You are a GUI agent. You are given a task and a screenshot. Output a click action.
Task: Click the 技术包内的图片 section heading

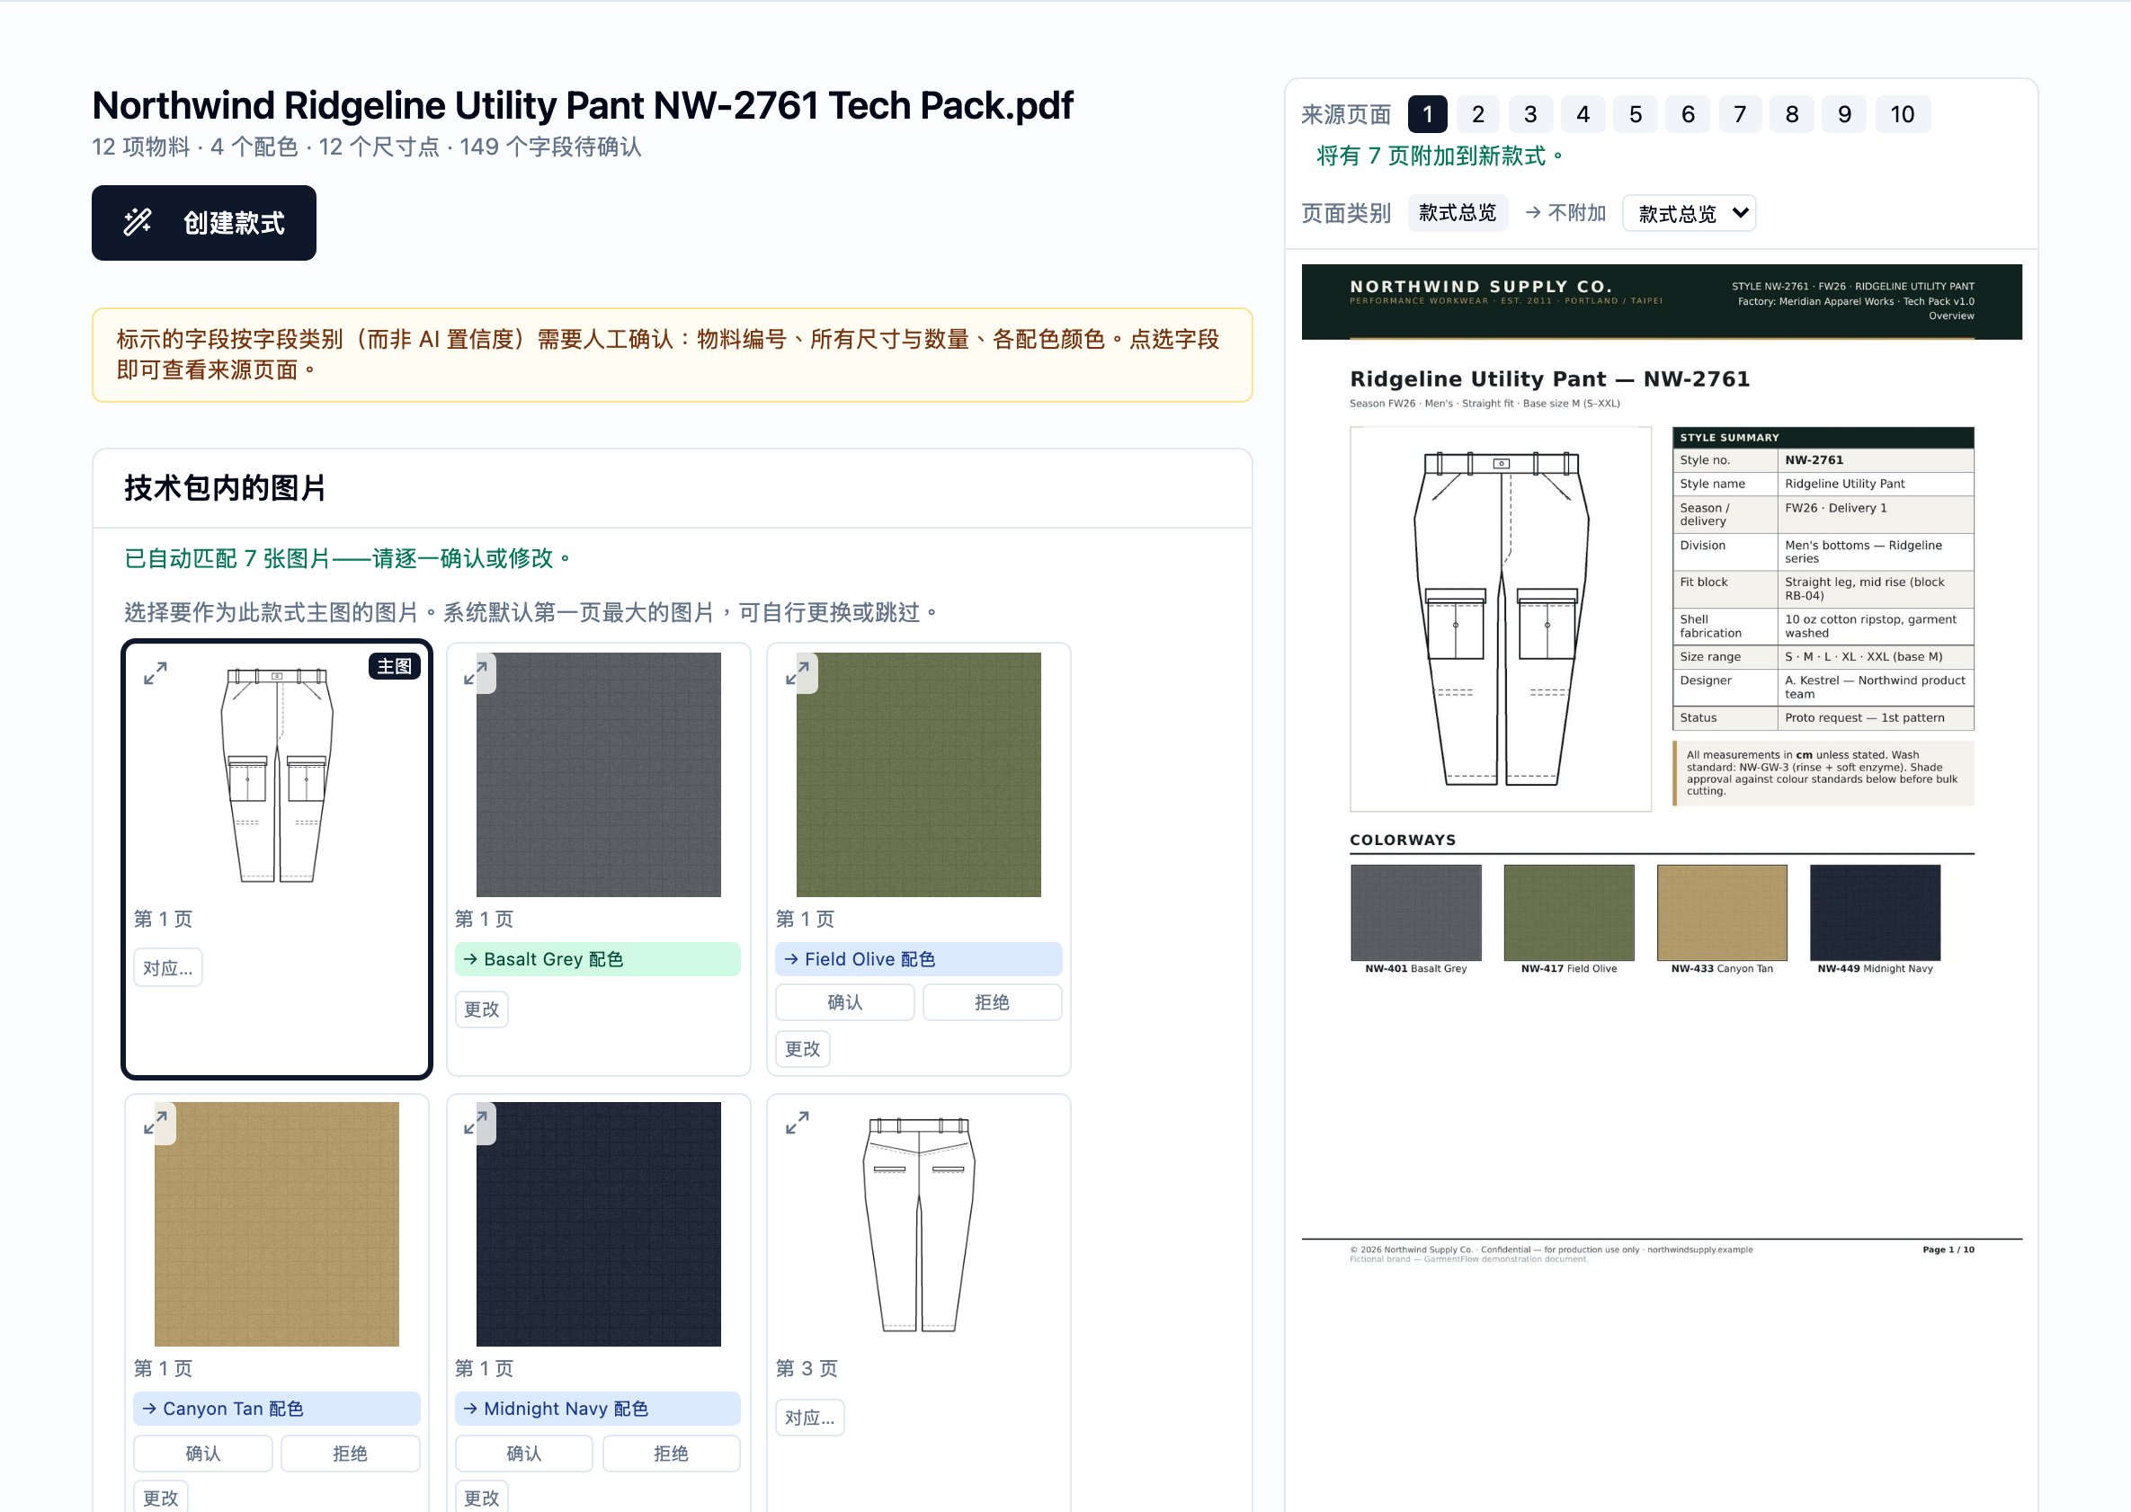(225, 488)
